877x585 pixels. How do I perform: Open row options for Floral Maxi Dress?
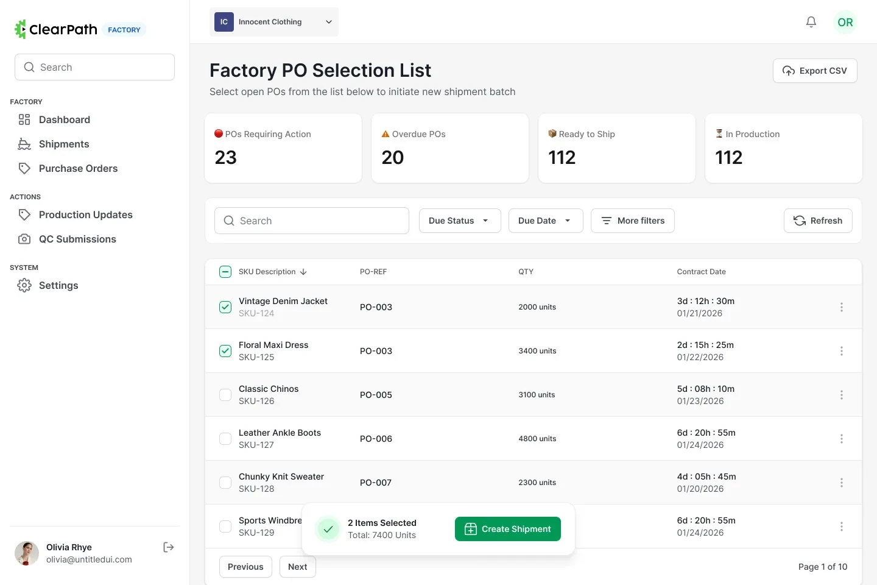(842, 351)
